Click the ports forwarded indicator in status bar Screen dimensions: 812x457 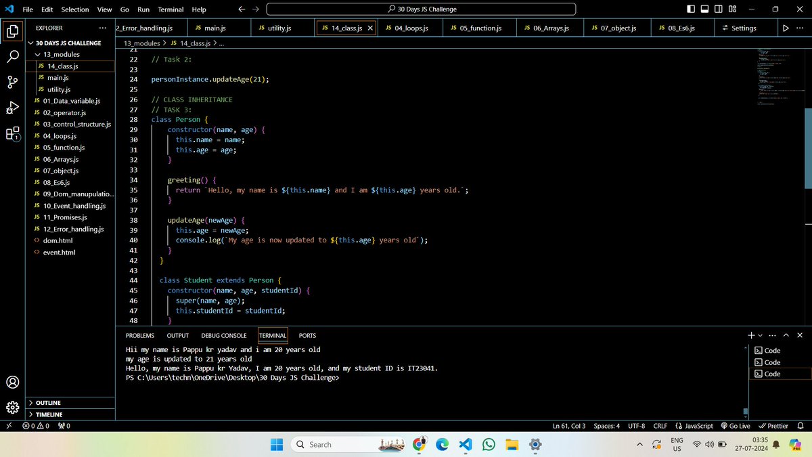point(64,426)
